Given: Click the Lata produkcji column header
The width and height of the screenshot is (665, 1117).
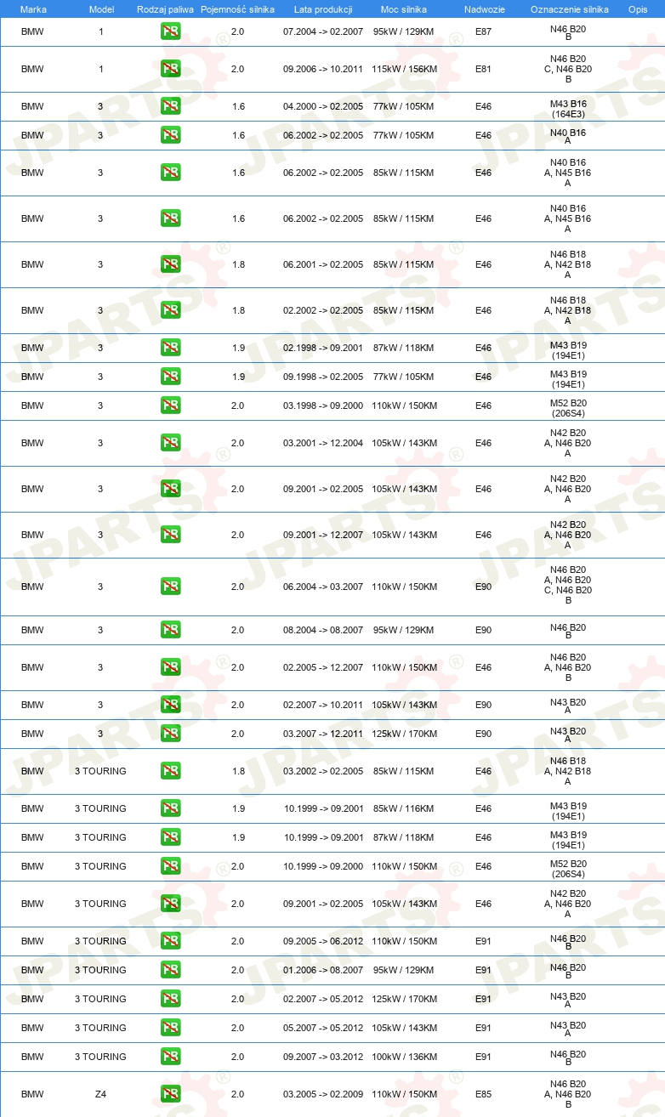Looking at the screenshot, I should (323, 9).
